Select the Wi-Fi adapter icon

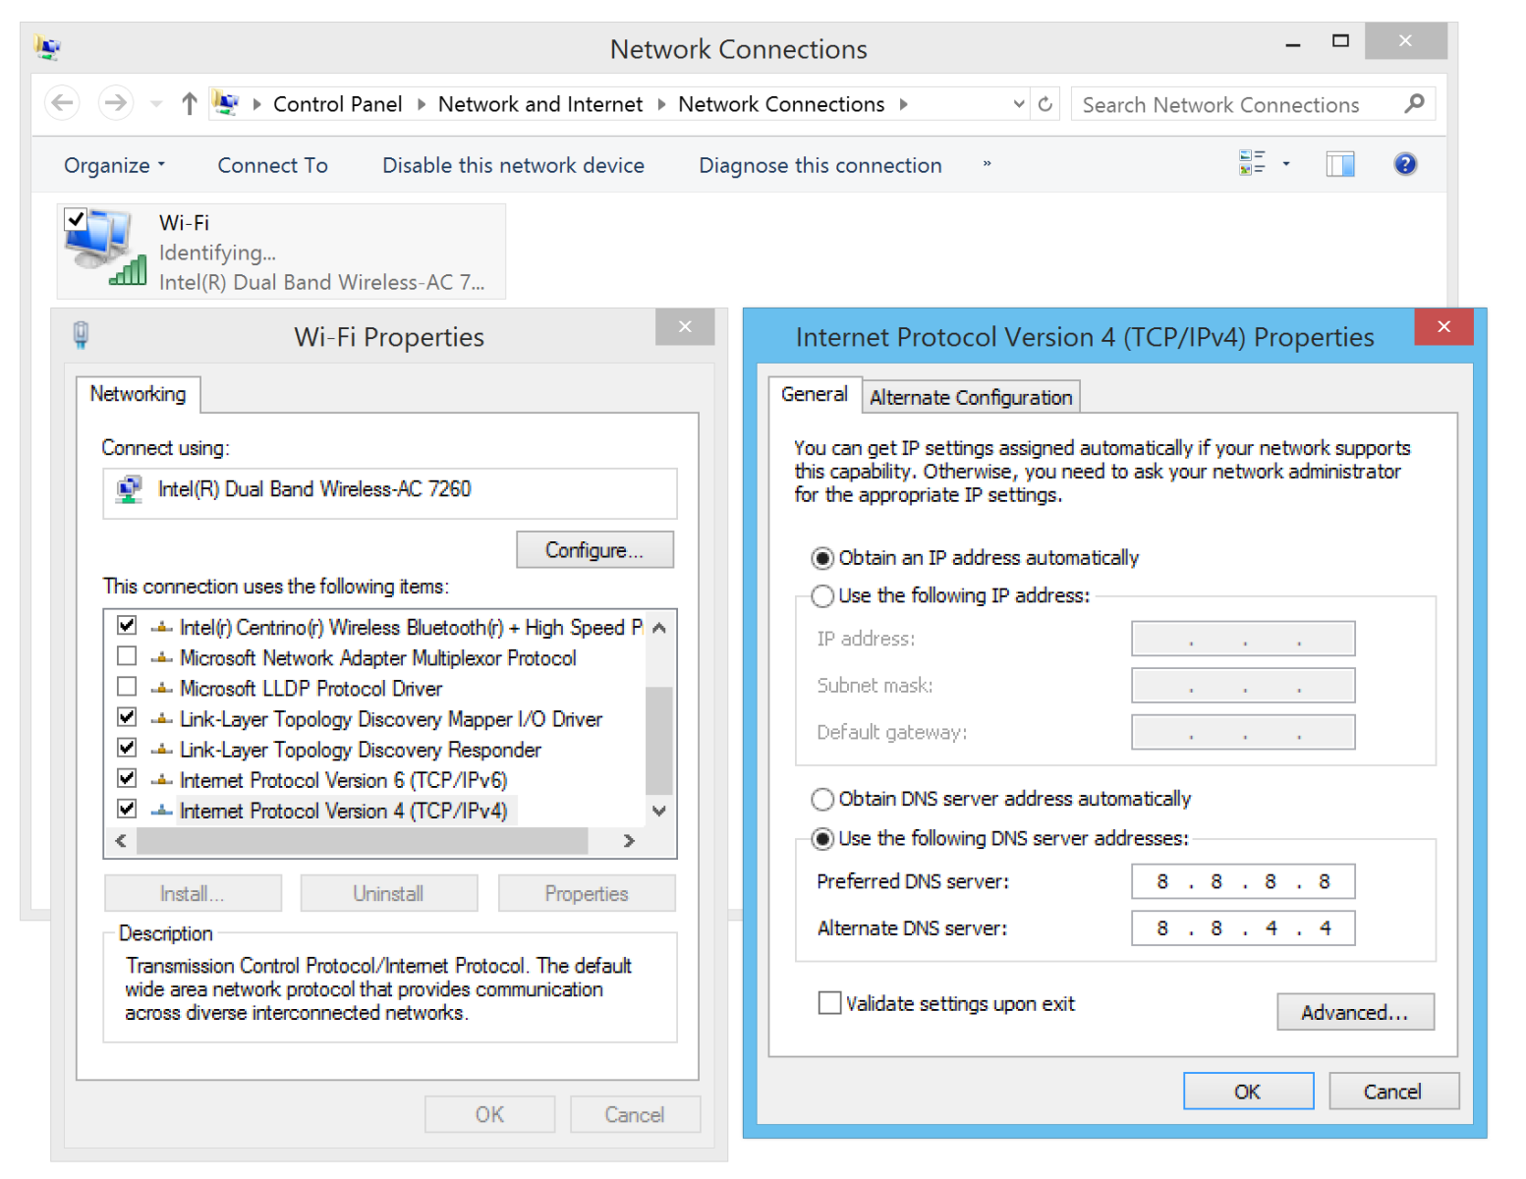[x=103, y=250]
